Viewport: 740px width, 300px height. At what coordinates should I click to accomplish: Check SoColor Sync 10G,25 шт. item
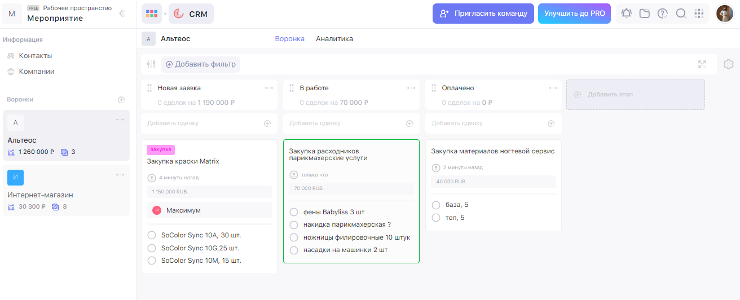(151, 248)
